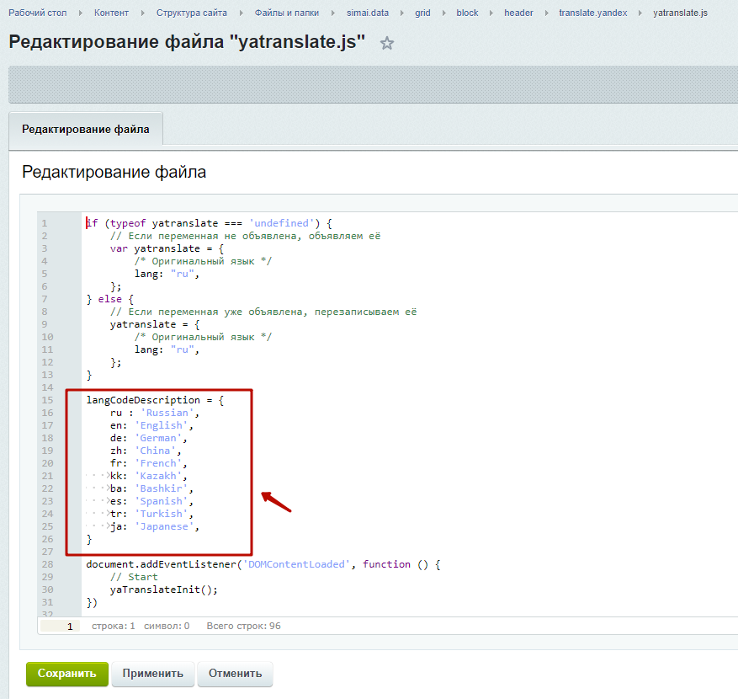The width and height of the screenshot is (738, 699).
Task: Expand arrow between Рабочий стол and Контент
Action: tap(81, 13)
